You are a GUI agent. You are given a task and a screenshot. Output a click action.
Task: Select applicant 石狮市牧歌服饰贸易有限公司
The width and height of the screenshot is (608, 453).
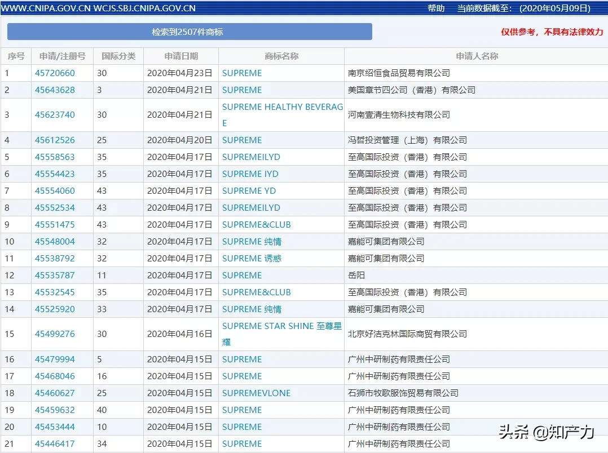coord(403,393)
